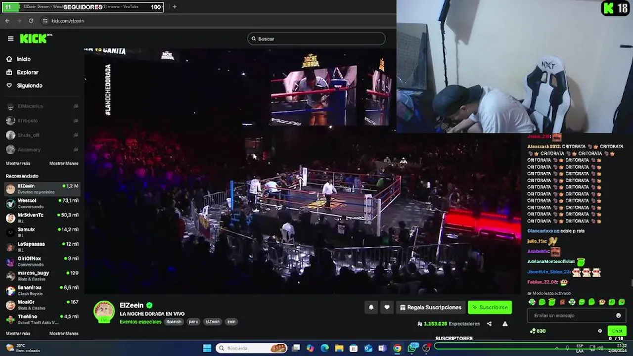Open recommended channel MoaiCr
The height and width of the screenshot is (356, 633).
click(x=42, y=304)
